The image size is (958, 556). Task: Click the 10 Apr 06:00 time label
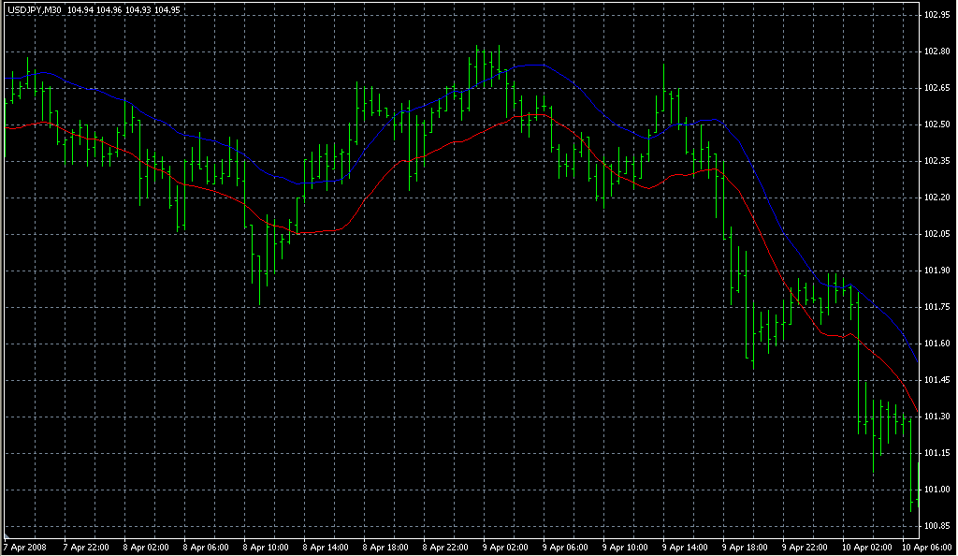pos(924,546)
